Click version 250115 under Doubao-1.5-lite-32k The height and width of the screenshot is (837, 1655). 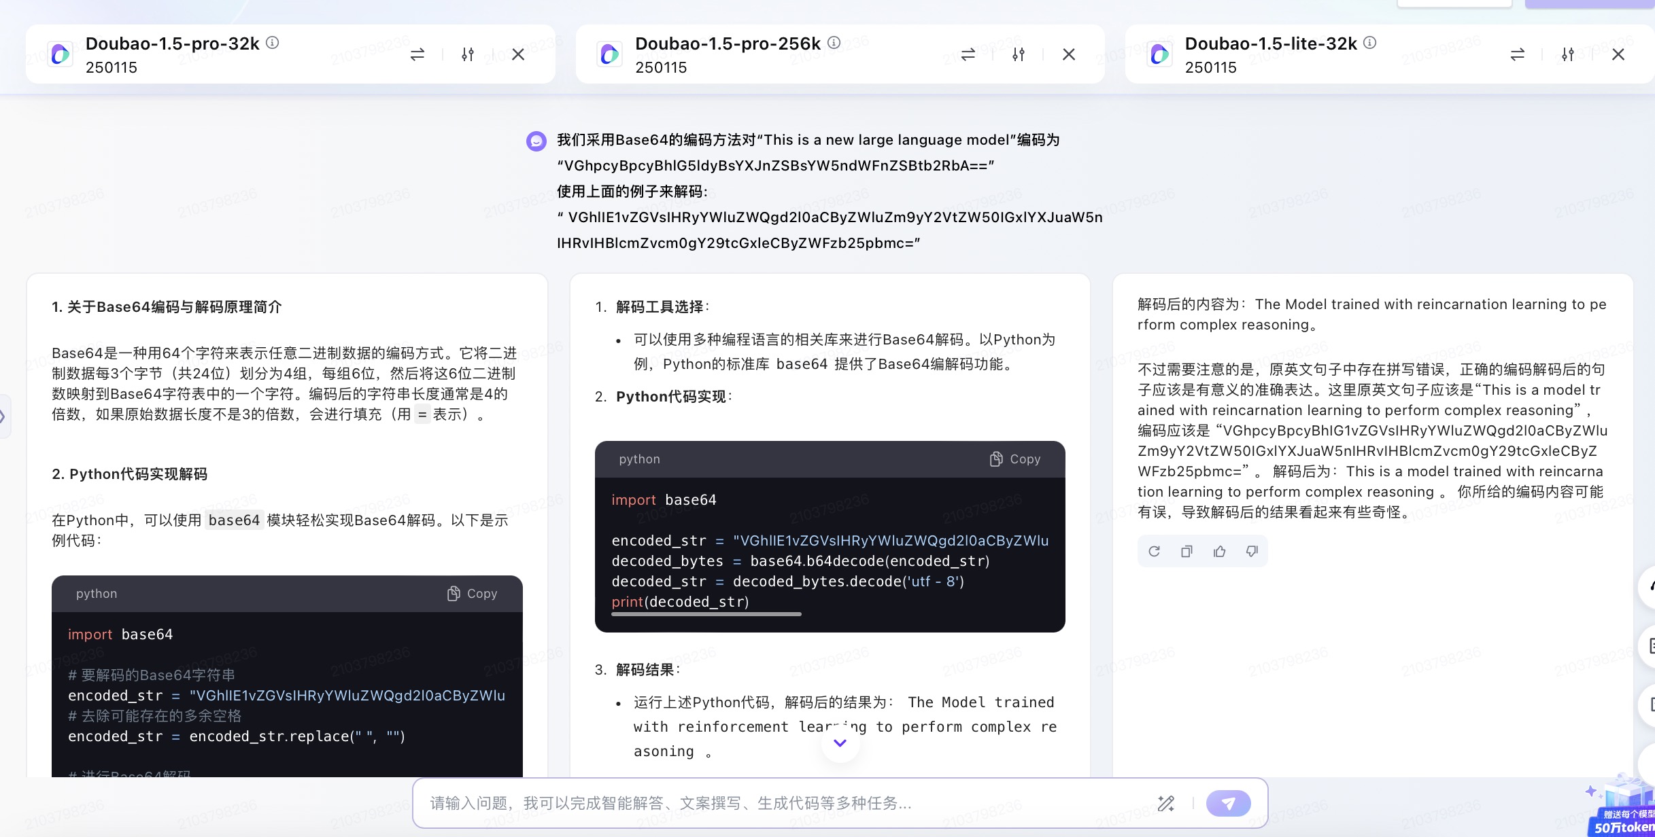point(1211,67)
